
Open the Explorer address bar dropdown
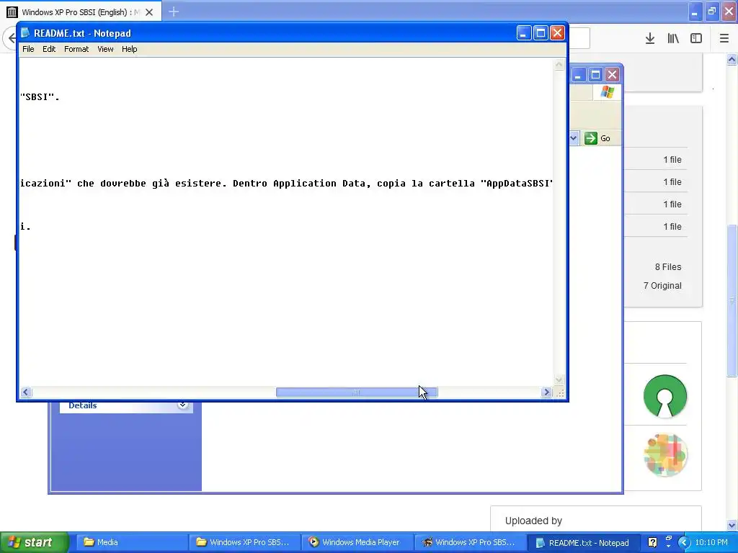point(574,138)
